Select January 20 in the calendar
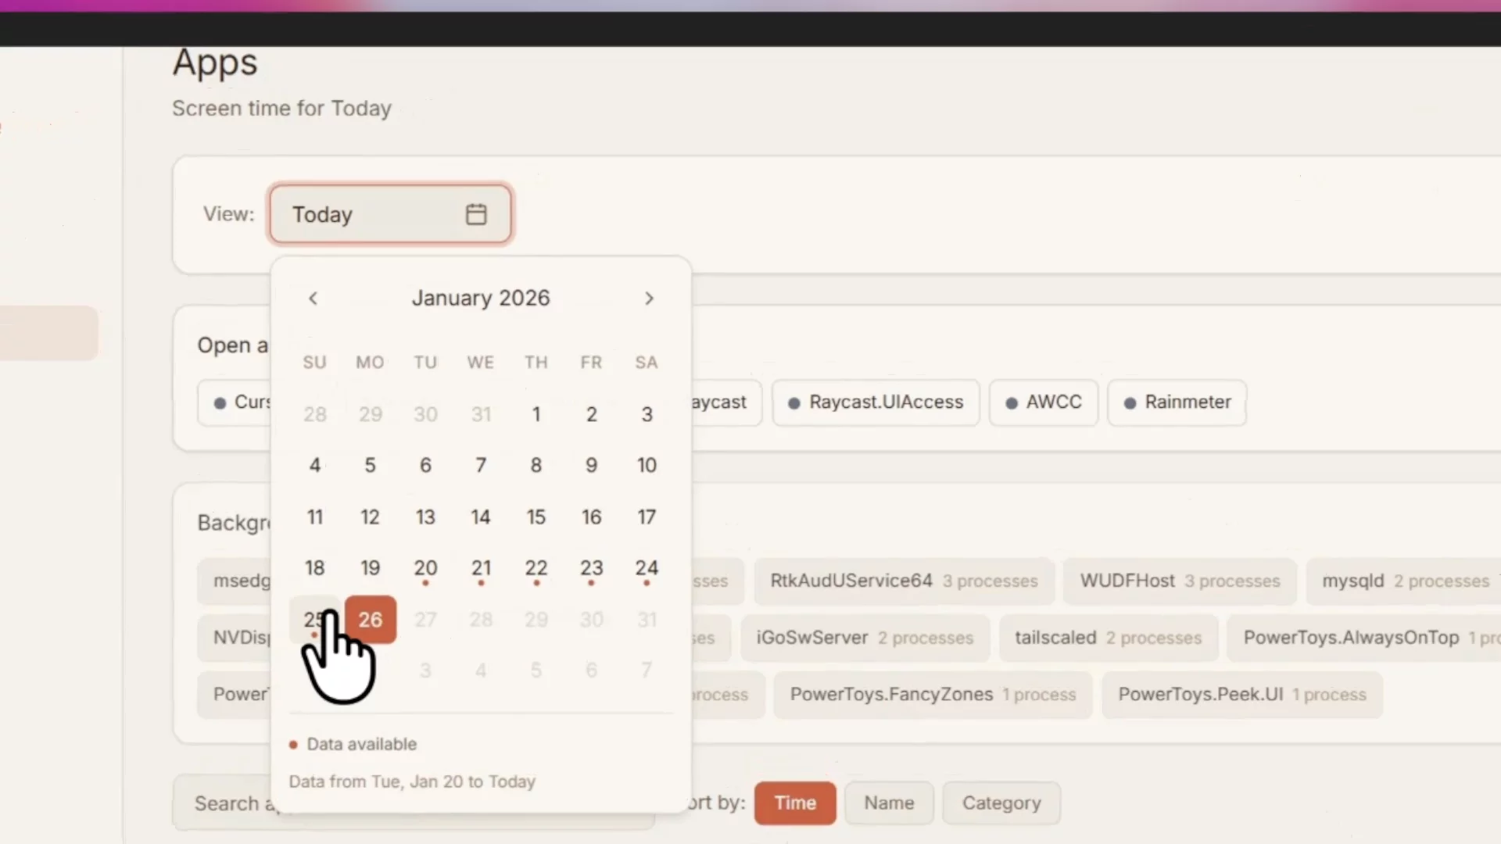Viewport: 1501px width, 844px height. (425, 568)
